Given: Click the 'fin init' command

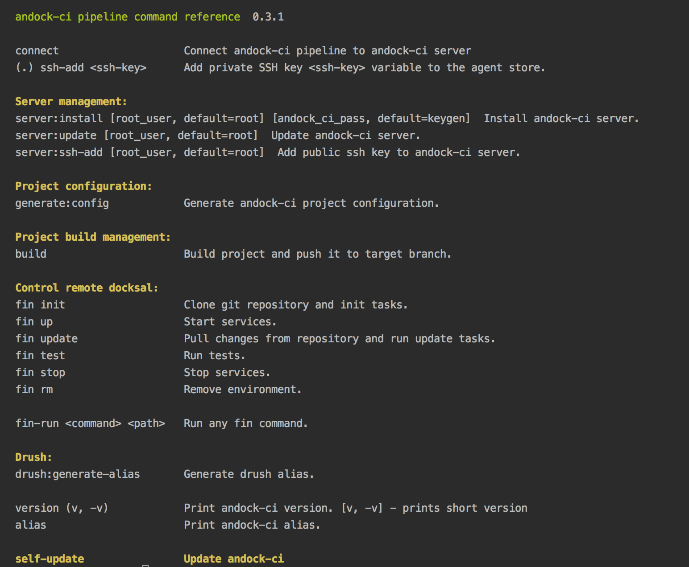Looking at the screenshot, I should [40, 305].
